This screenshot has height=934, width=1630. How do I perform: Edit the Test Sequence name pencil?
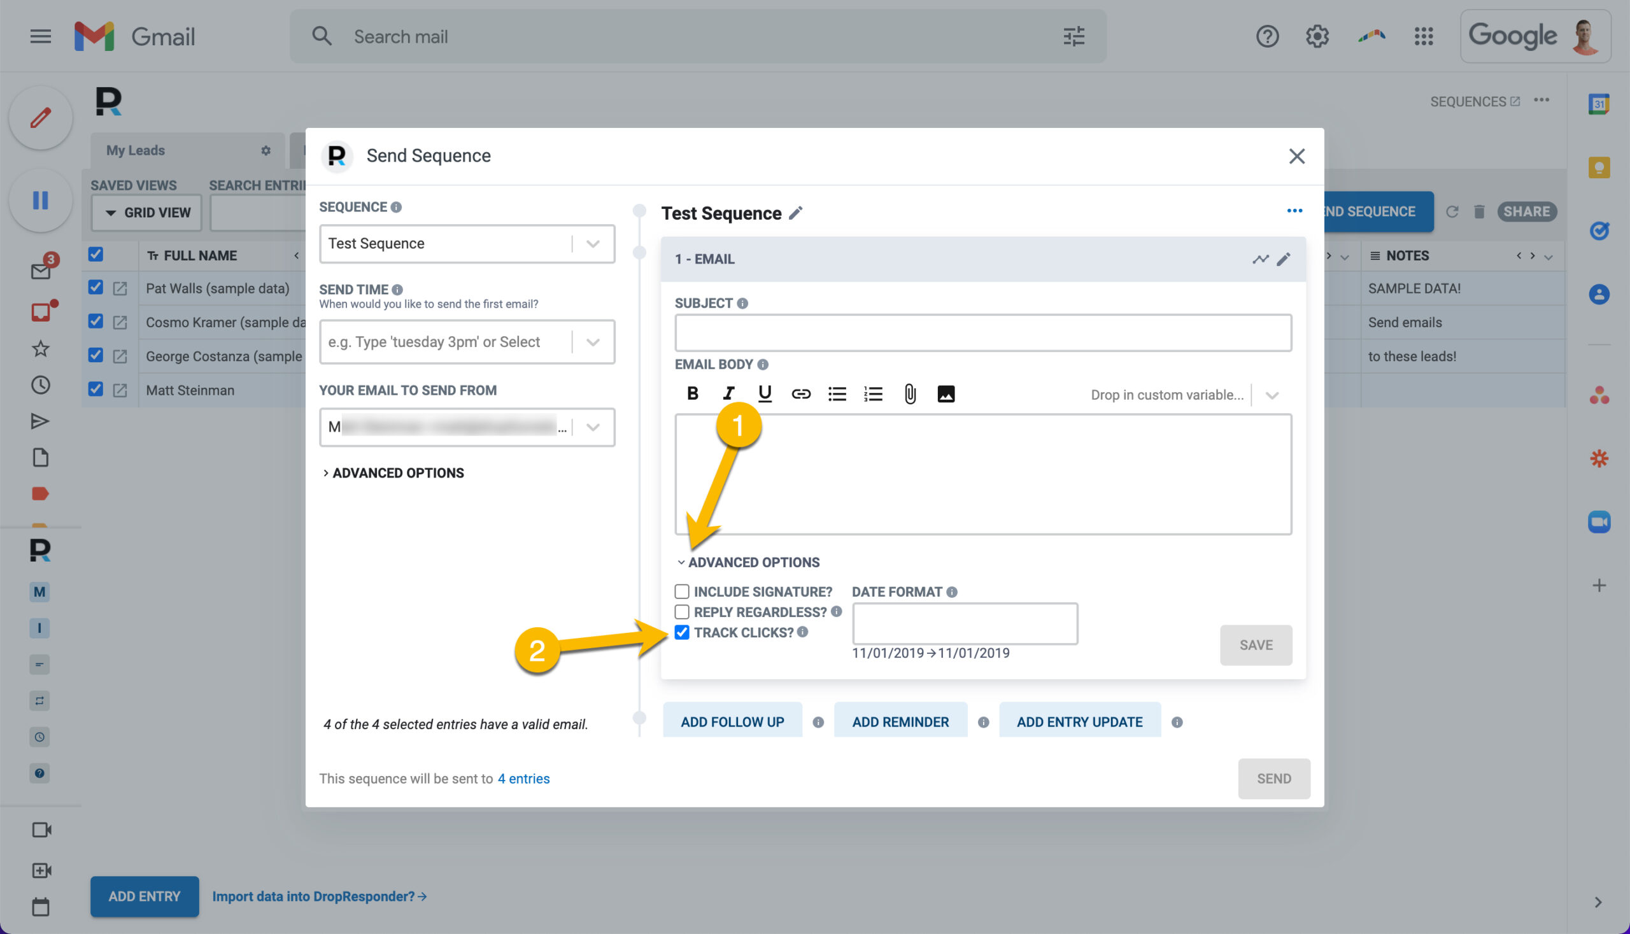click(795, 213)
